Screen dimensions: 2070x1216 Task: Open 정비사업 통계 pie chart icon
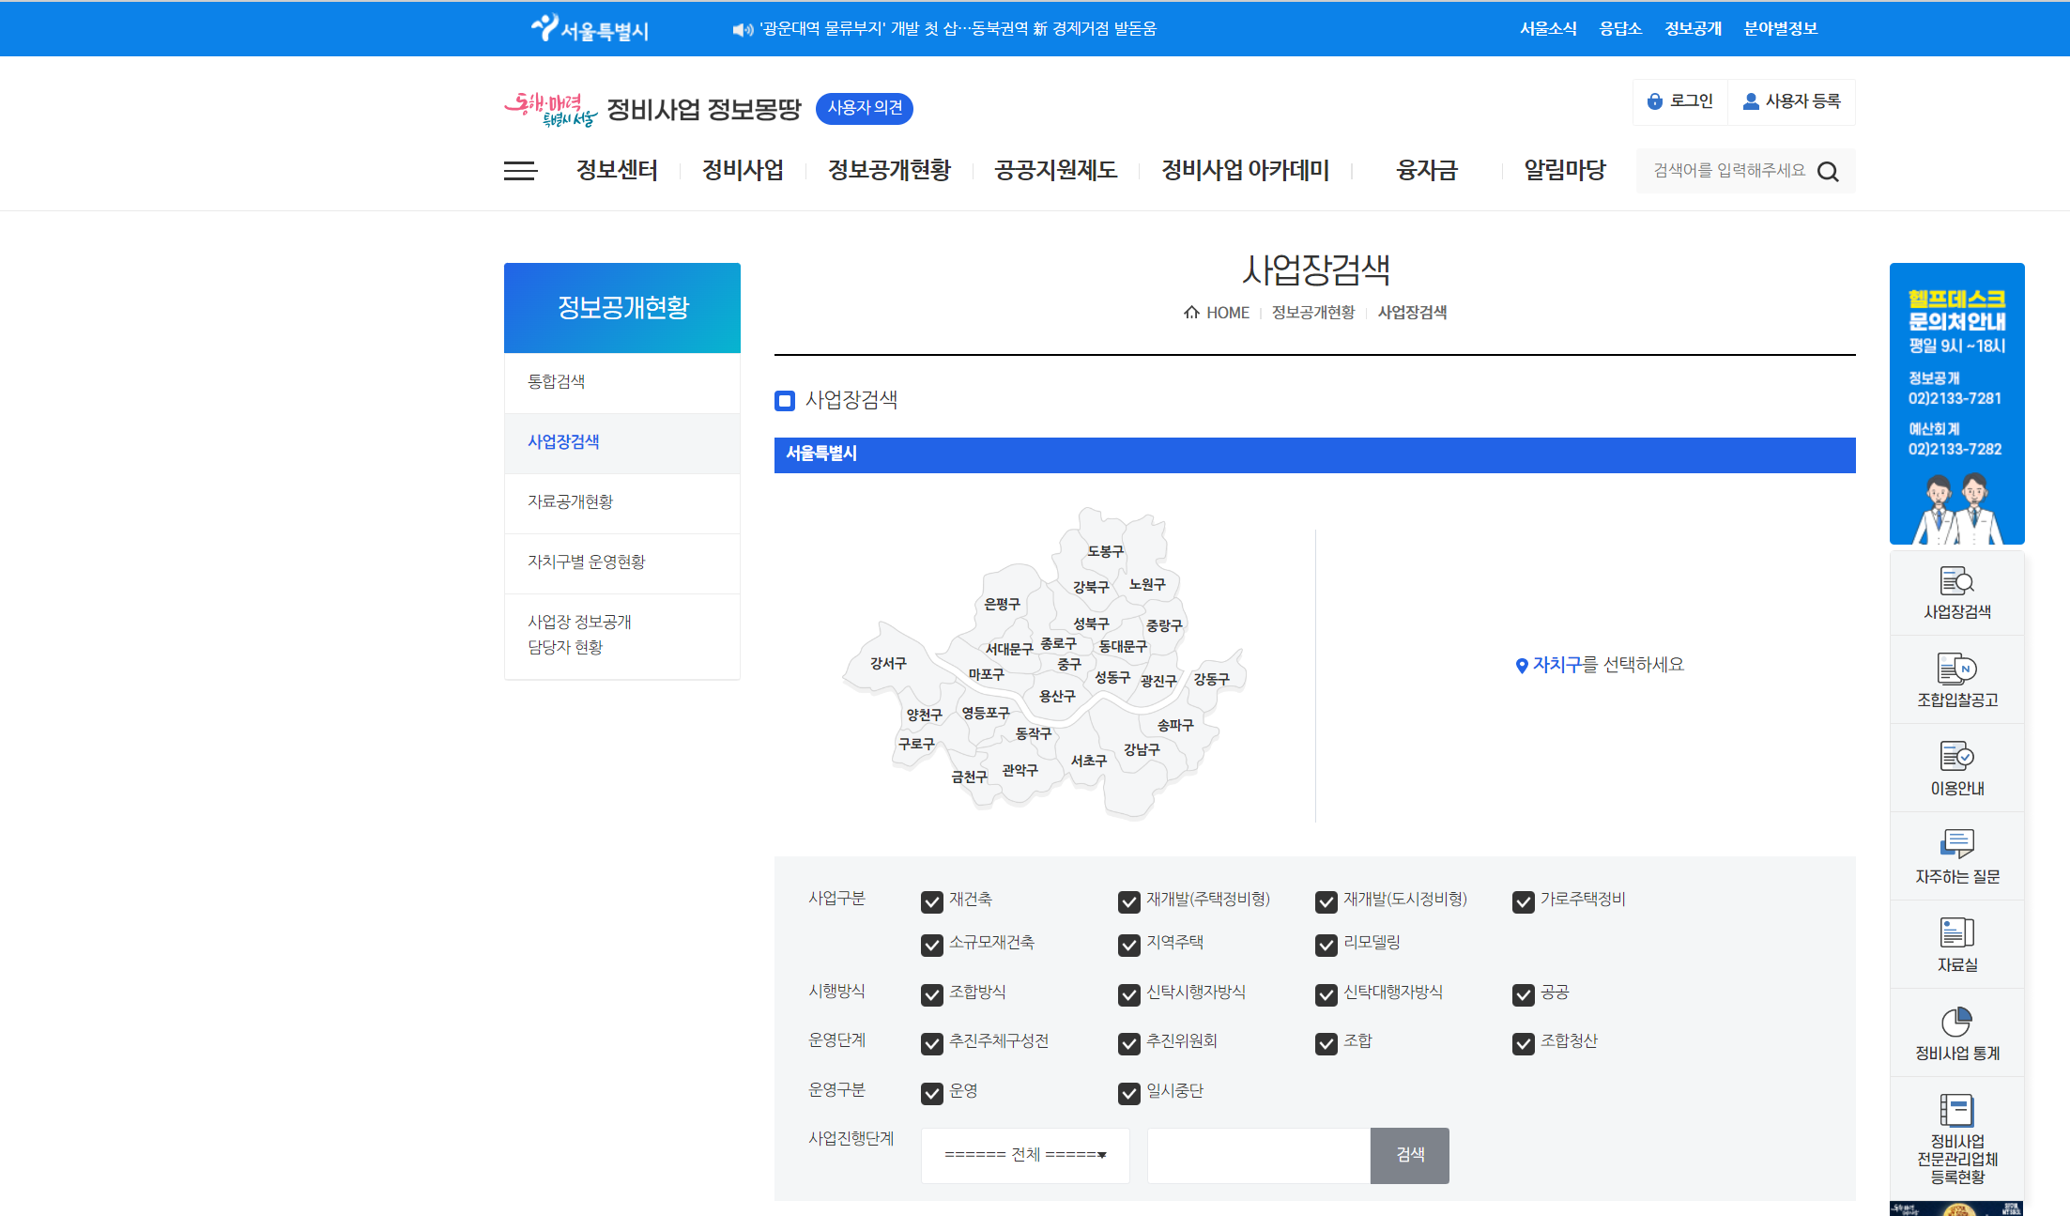[1956, 1022]
